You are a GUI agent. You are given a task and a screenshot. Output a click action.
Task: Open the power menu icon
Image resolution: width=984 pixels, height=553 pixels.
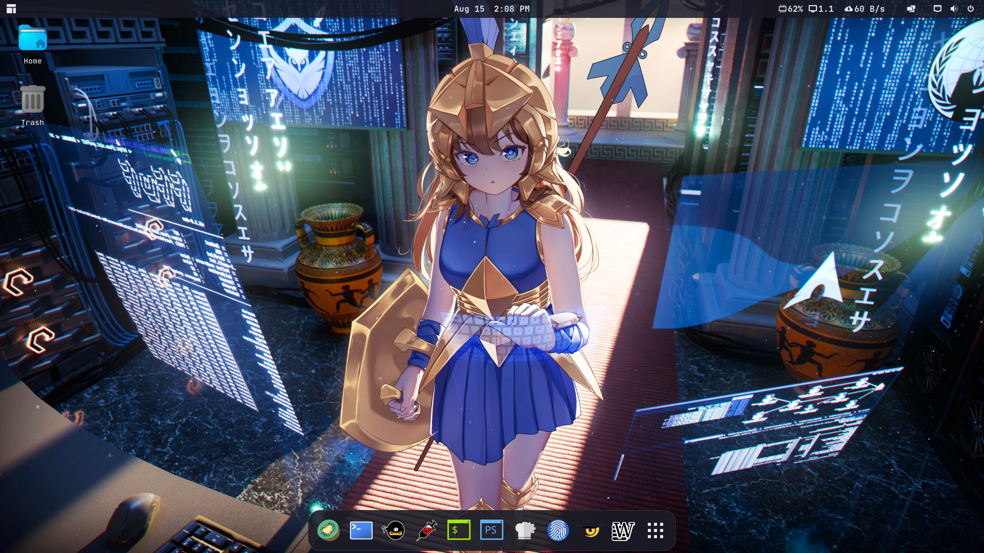coord(971,9)
